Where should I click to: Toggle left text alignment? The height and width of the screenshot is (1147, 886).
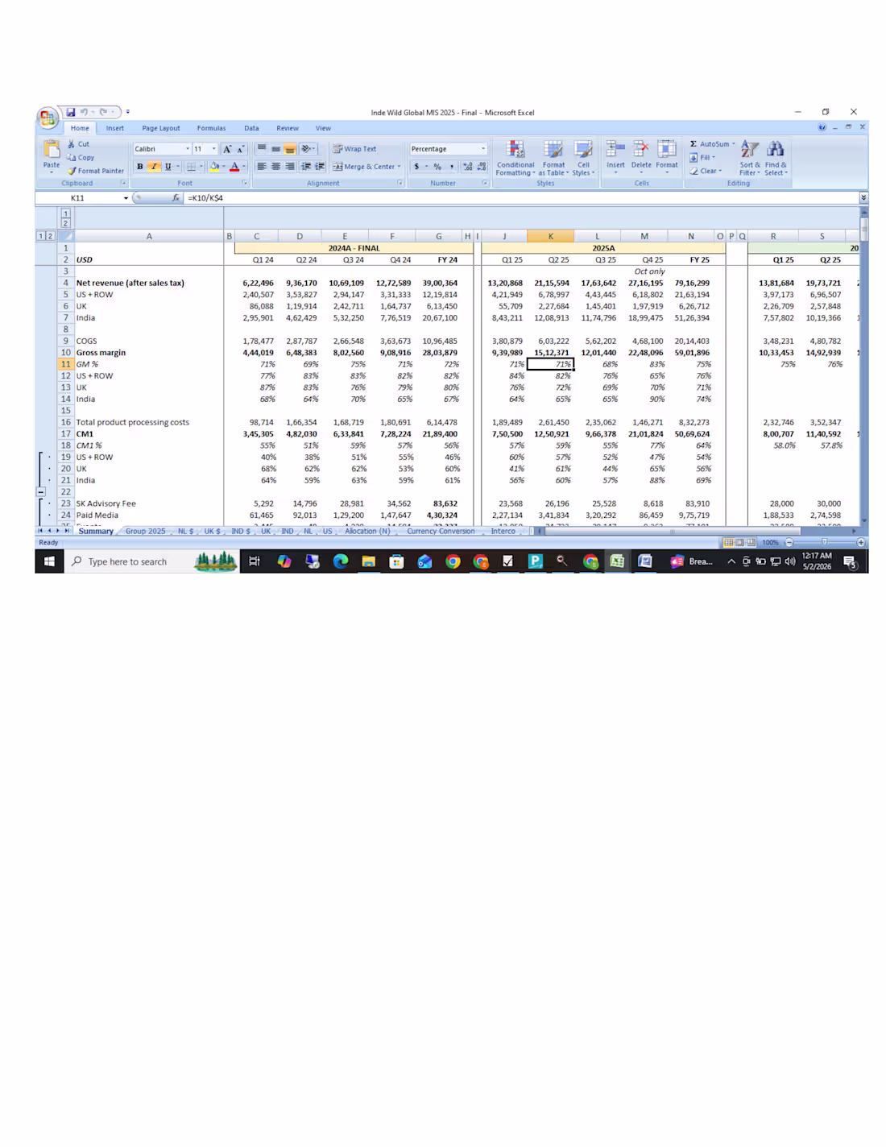pyautogui.click(x=262, y=167)
